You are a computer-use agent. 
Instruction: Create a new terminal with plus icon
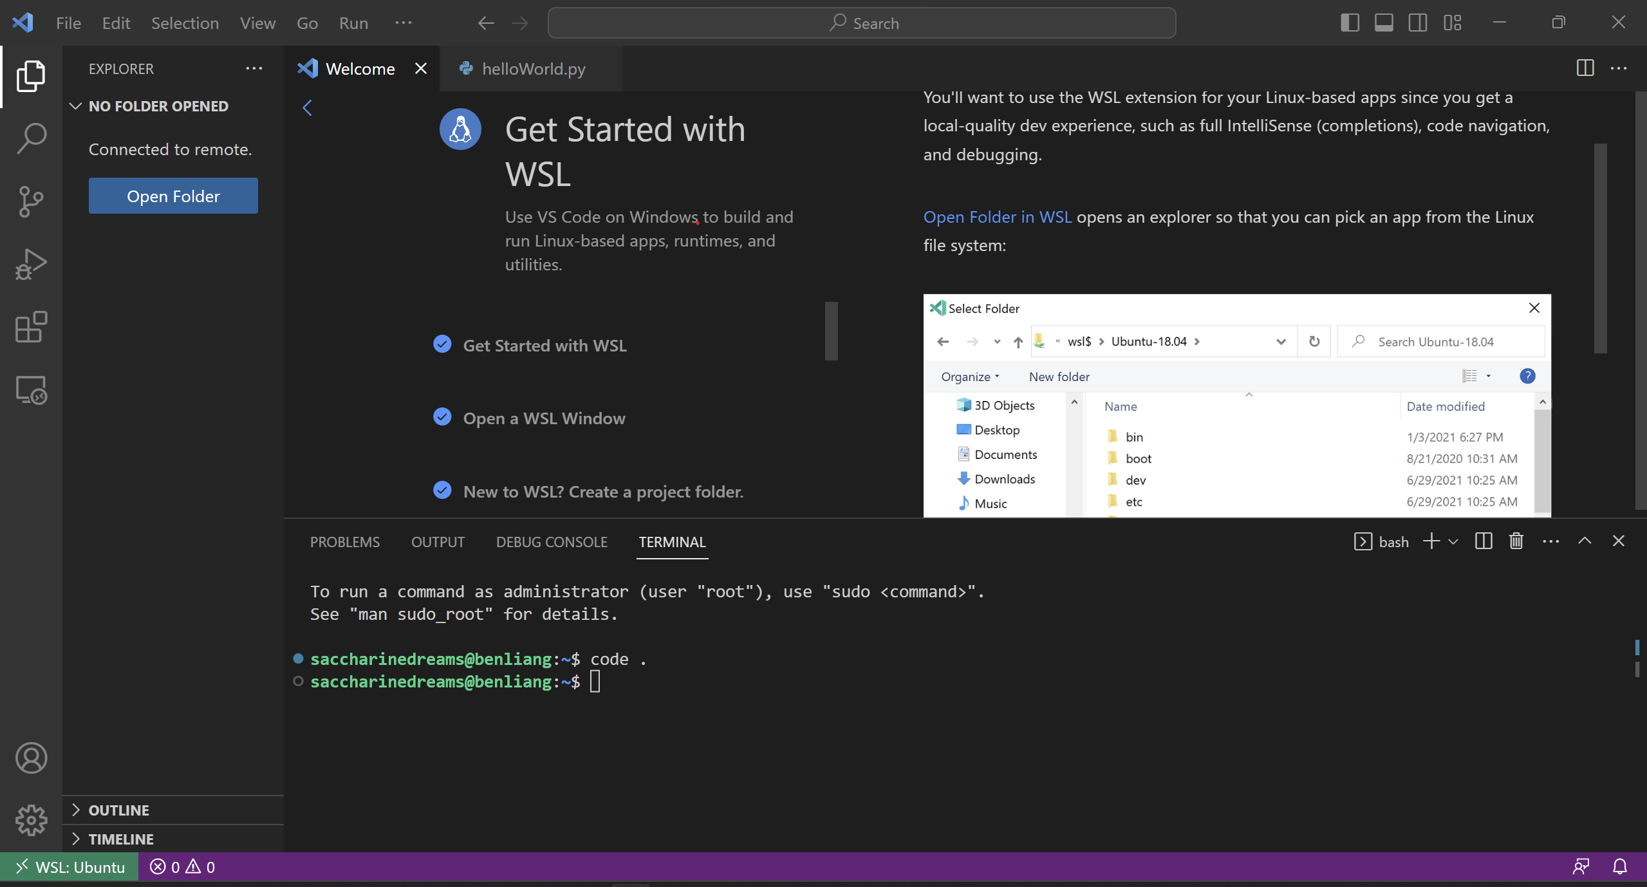[x=1431, y=541]
